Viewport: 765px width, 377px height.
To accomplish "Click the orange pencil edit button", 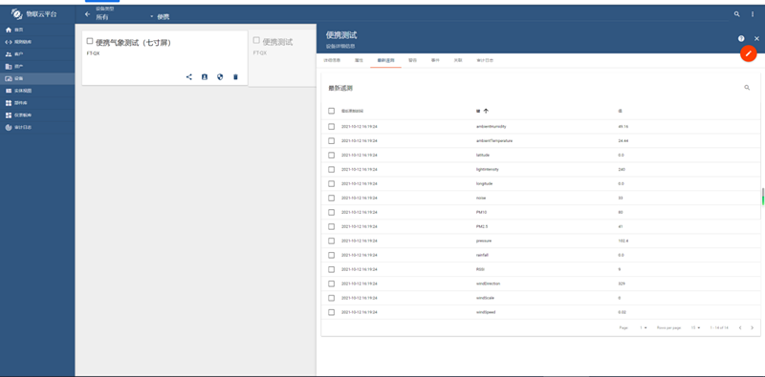I will pyautogui.click(x=748, y=53).
